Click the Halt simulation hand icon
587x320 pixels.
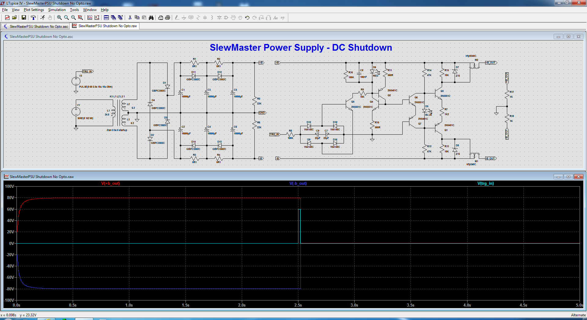(50, 18)
